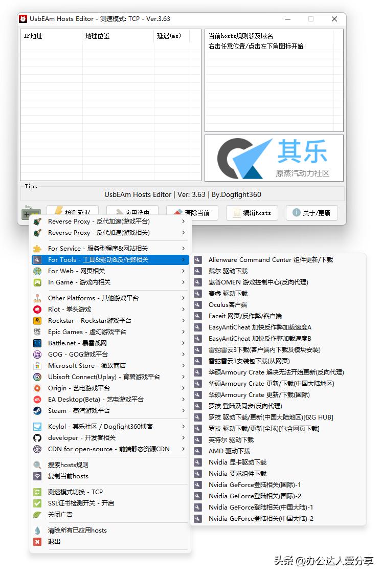Screen dimensions: 382x574
Task: Click the red exit X icon
Action: tap(37, 542)
